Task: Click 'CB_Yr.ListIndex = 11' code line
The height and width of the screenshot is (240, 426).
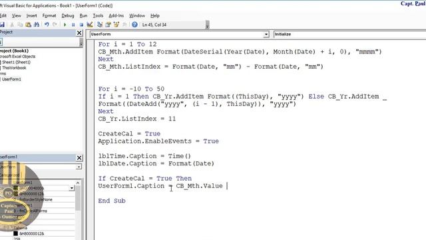Action: pyautogui.click(x=137, y=119)
